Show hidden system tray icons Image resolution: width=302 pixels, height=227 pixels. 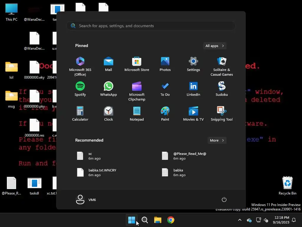tap(240, 220)
